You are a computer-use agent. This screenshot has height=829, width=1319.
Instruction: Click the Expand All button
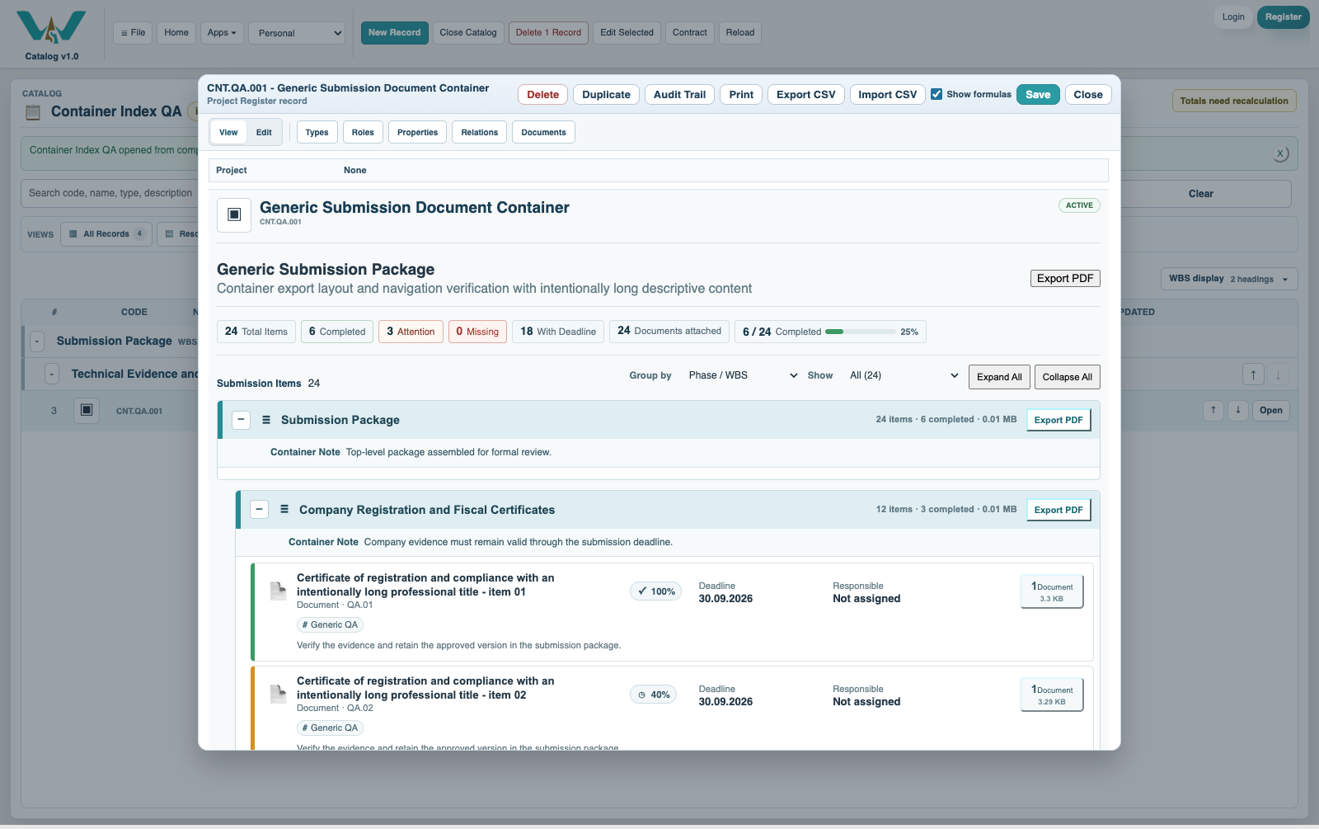(x=999, y=377)
